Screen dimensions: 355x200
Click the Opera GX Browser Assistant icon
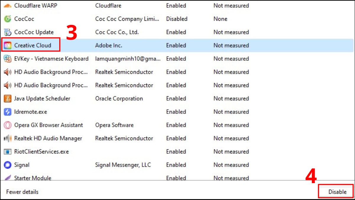pos(7,125)
